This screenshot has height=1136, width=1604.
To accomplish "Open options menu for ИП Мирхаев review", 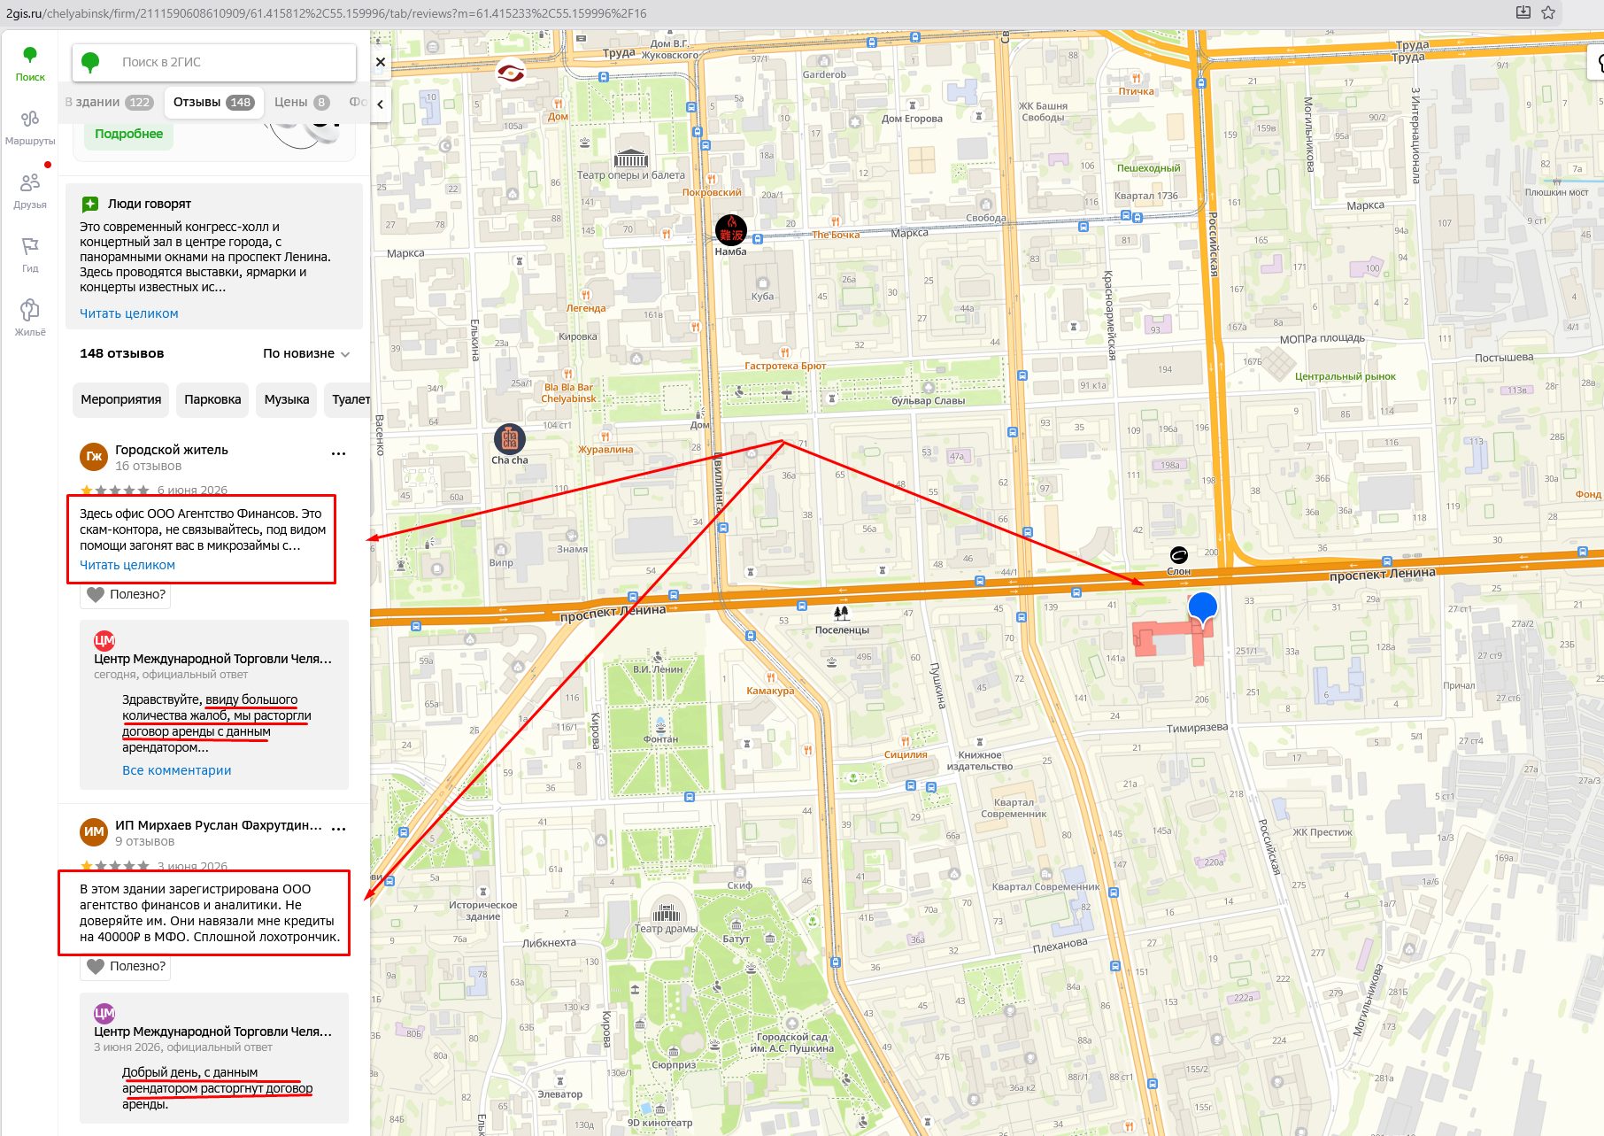I will coord(338,829).
